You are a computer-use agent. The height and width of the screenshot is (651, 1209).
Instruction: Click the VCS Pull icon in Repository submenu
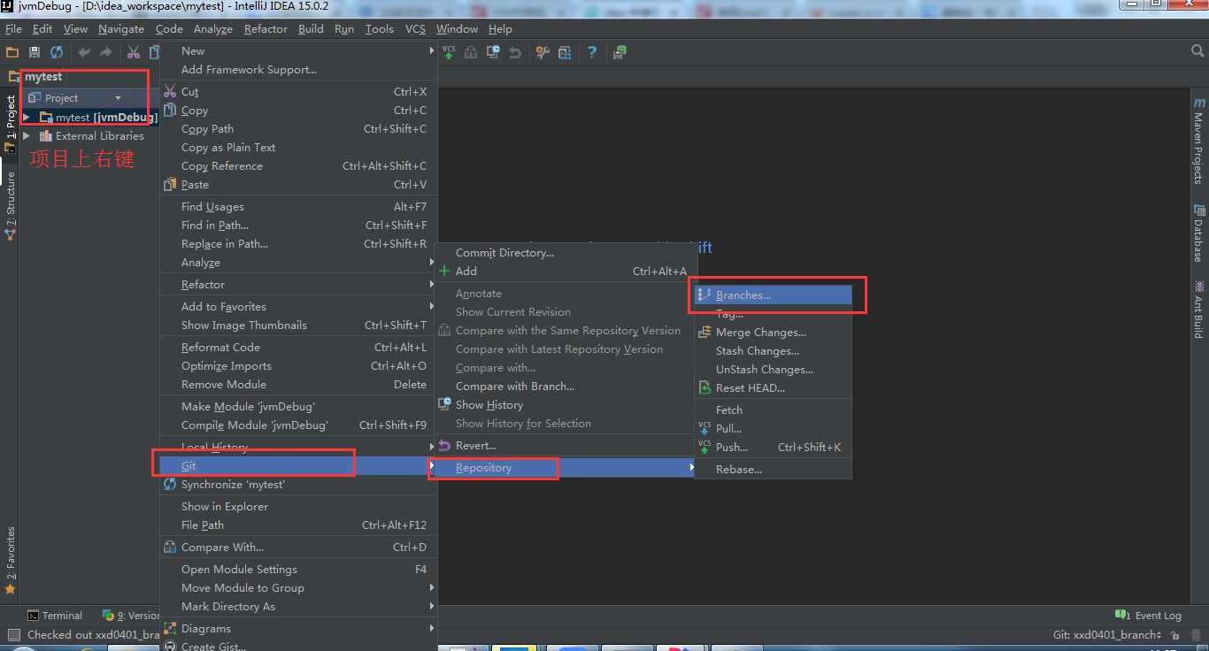pos(705,428)
